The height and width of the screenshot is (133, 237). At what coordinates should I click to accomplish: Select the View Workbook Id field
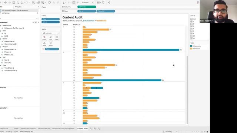pos(11,71)
